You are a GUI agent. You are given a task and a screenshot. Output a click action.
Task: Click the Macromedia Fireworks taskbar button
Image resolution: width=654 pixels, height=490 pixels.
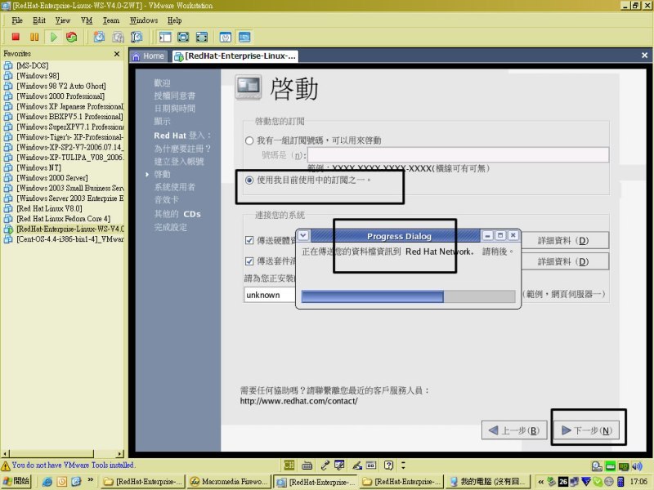pos(229,482)
